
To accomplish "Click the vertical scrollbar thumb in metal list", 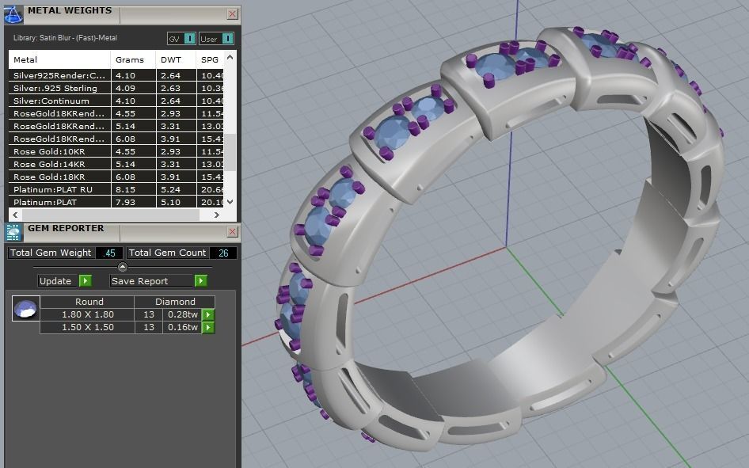I will click(x=230, y=152).
